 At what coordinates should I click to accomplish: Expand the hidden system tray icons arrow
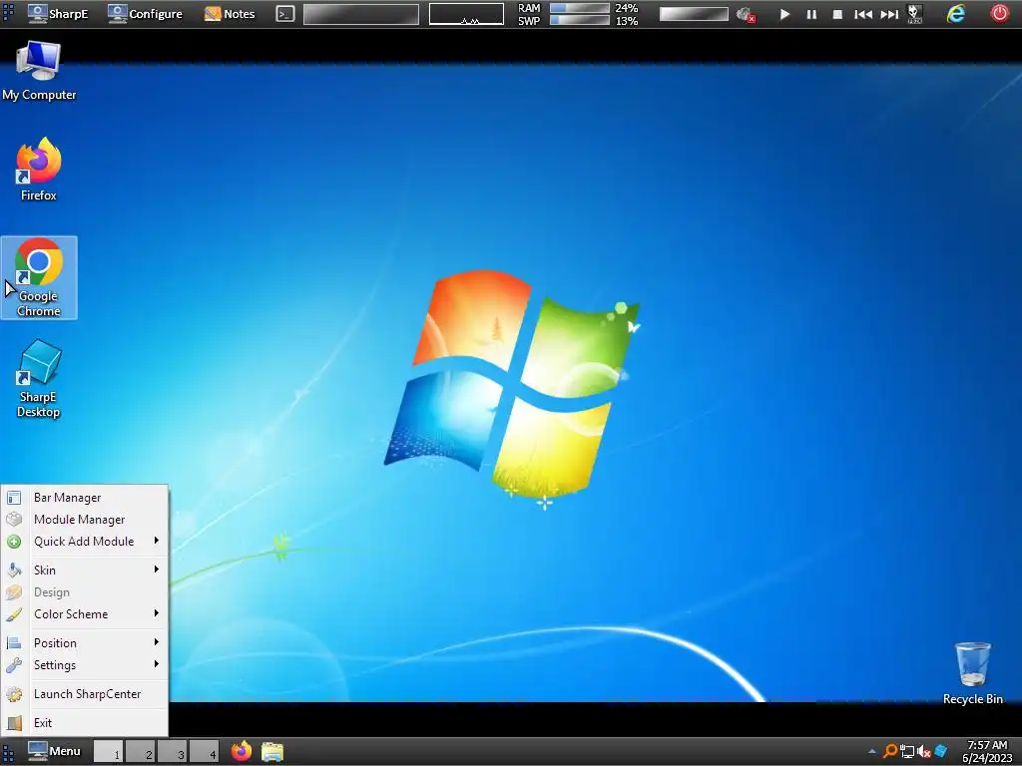pos(872,752)
